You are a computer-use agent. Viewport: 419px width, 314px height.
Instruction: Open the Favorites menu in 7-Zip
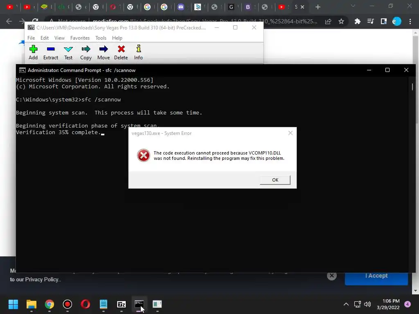tap(80, 38)
